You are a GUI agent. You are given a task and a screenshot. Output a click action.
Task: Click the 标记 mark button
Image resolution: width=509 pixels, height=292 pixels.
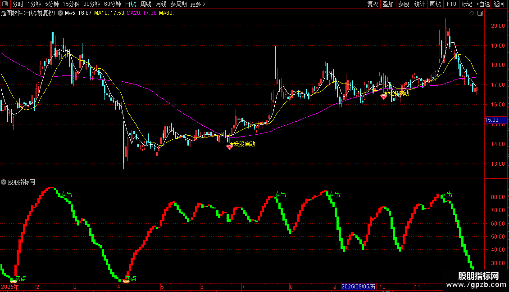click(x=467, y=4)
